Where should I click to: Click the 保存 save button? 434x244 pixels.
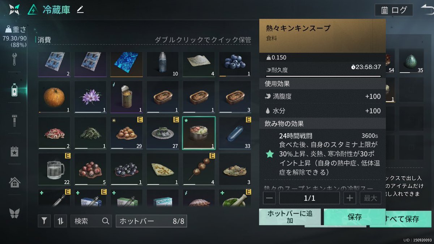[x=355, y=217]
